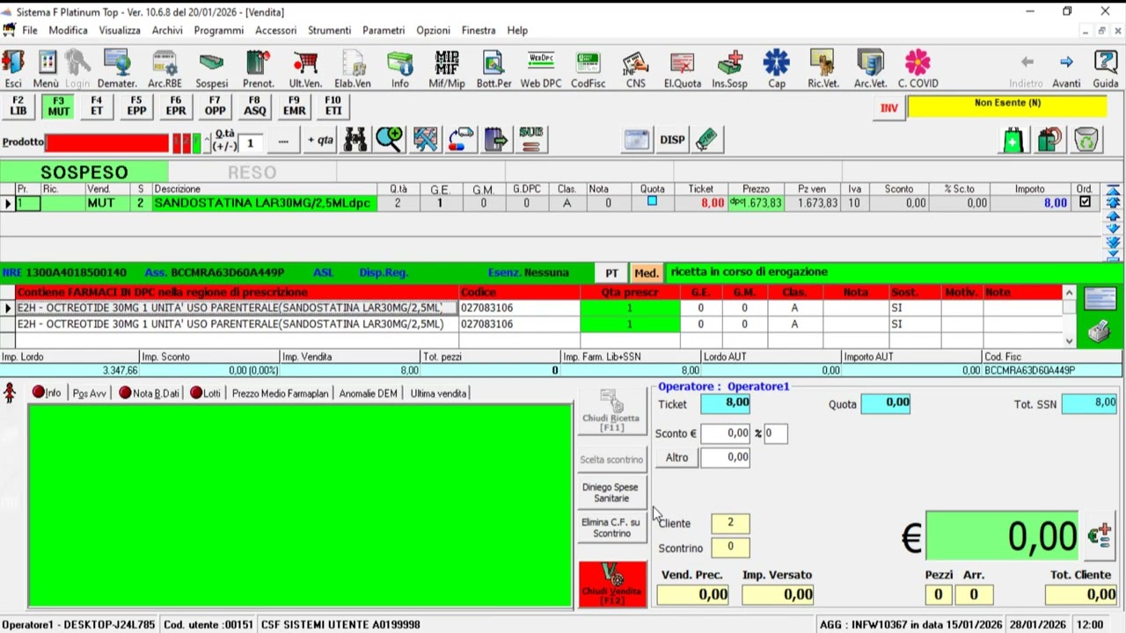
Task: Switch to the Lotti tab
Action: (205, 393)
